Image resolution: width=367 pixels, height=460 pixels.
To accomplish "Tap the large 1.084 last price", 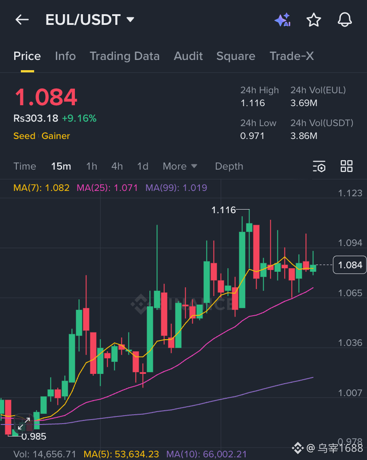I will (46, 97).
